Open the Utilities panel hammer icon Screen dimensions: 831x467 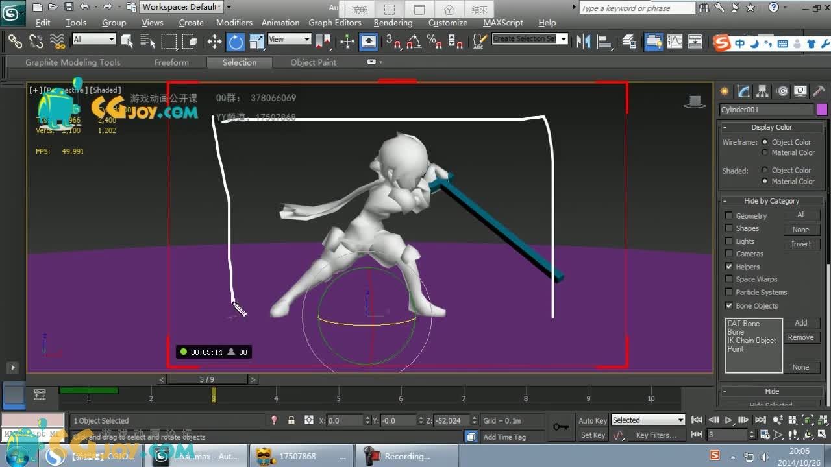(x=819, y=91)
